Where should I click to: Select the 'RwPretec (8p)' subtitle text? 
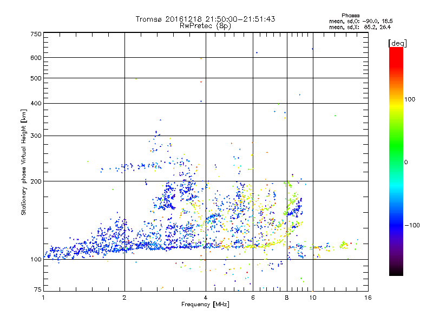[206, 26]
